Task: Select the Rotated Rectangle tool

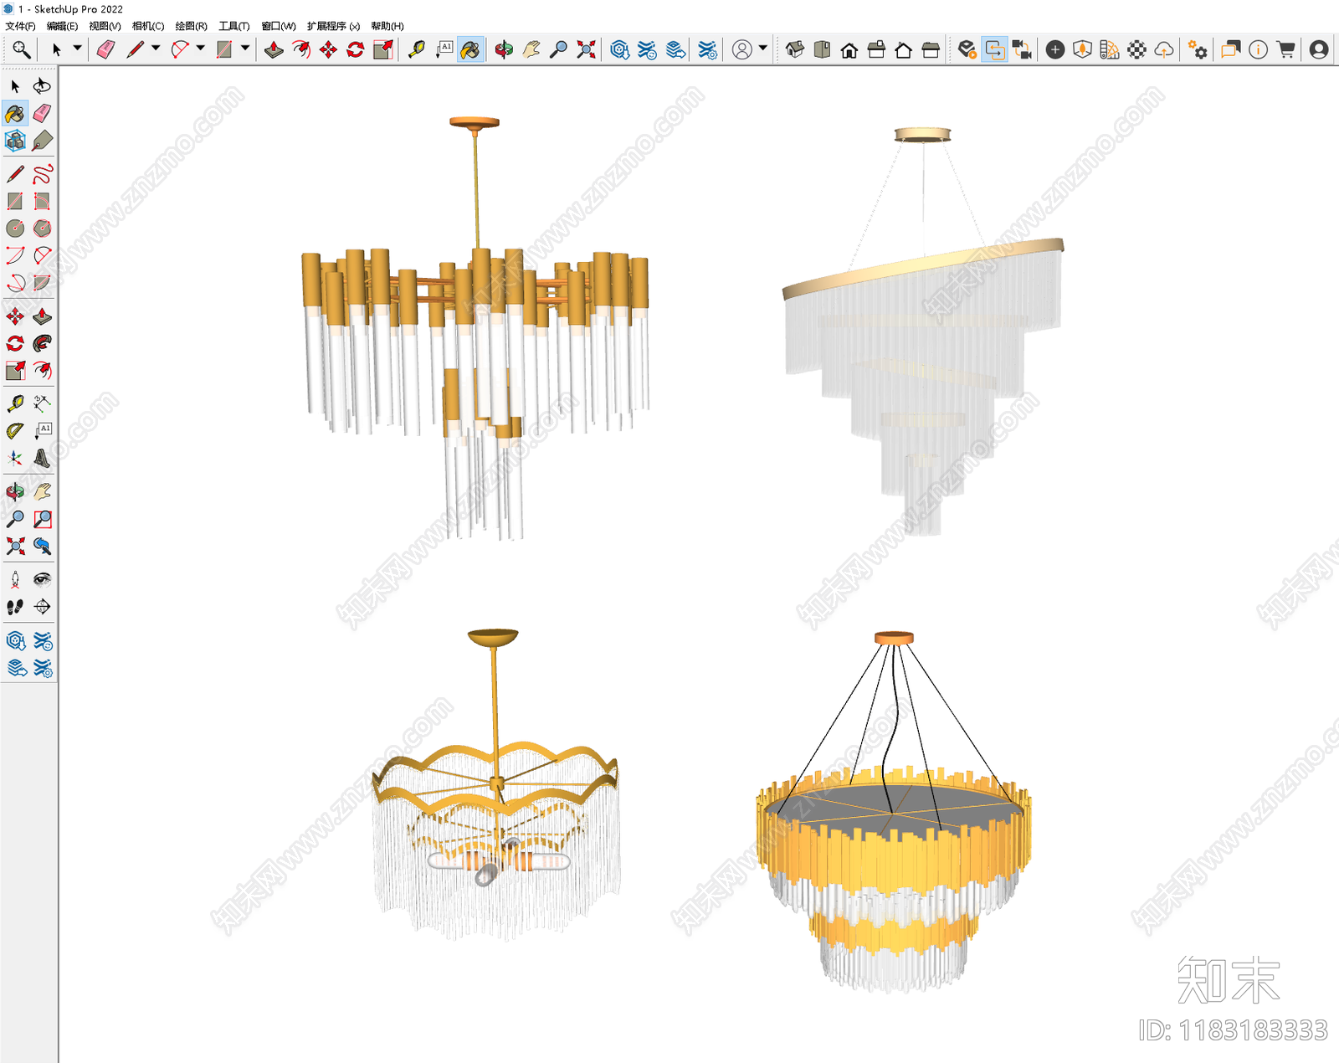Action: pyautogui.click(x=42, y=201)
